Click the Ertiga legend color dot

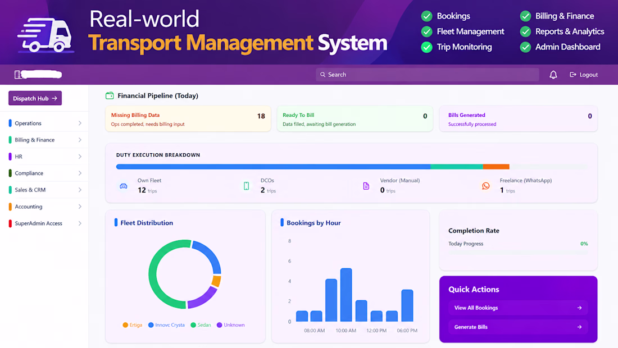125,325
